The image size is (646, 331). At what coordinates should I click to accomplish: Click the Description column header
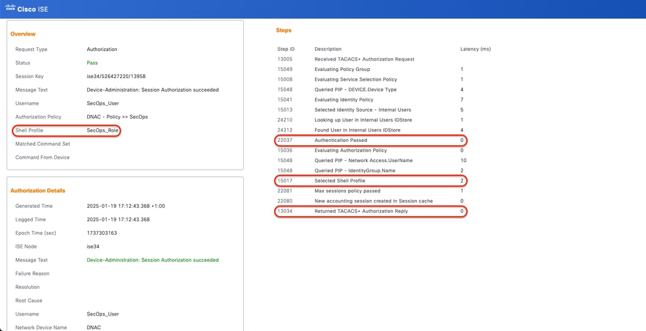pos(328,49)
